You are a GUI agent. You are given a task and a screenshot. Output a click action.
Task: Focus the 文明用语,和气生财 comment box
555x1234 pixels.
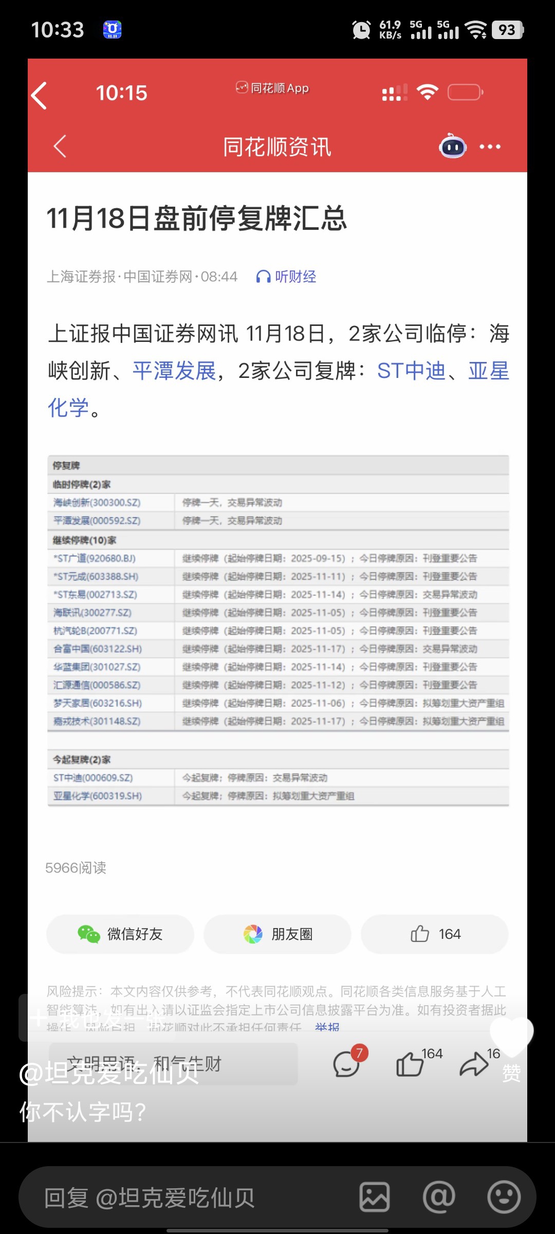coord(174,1064)
